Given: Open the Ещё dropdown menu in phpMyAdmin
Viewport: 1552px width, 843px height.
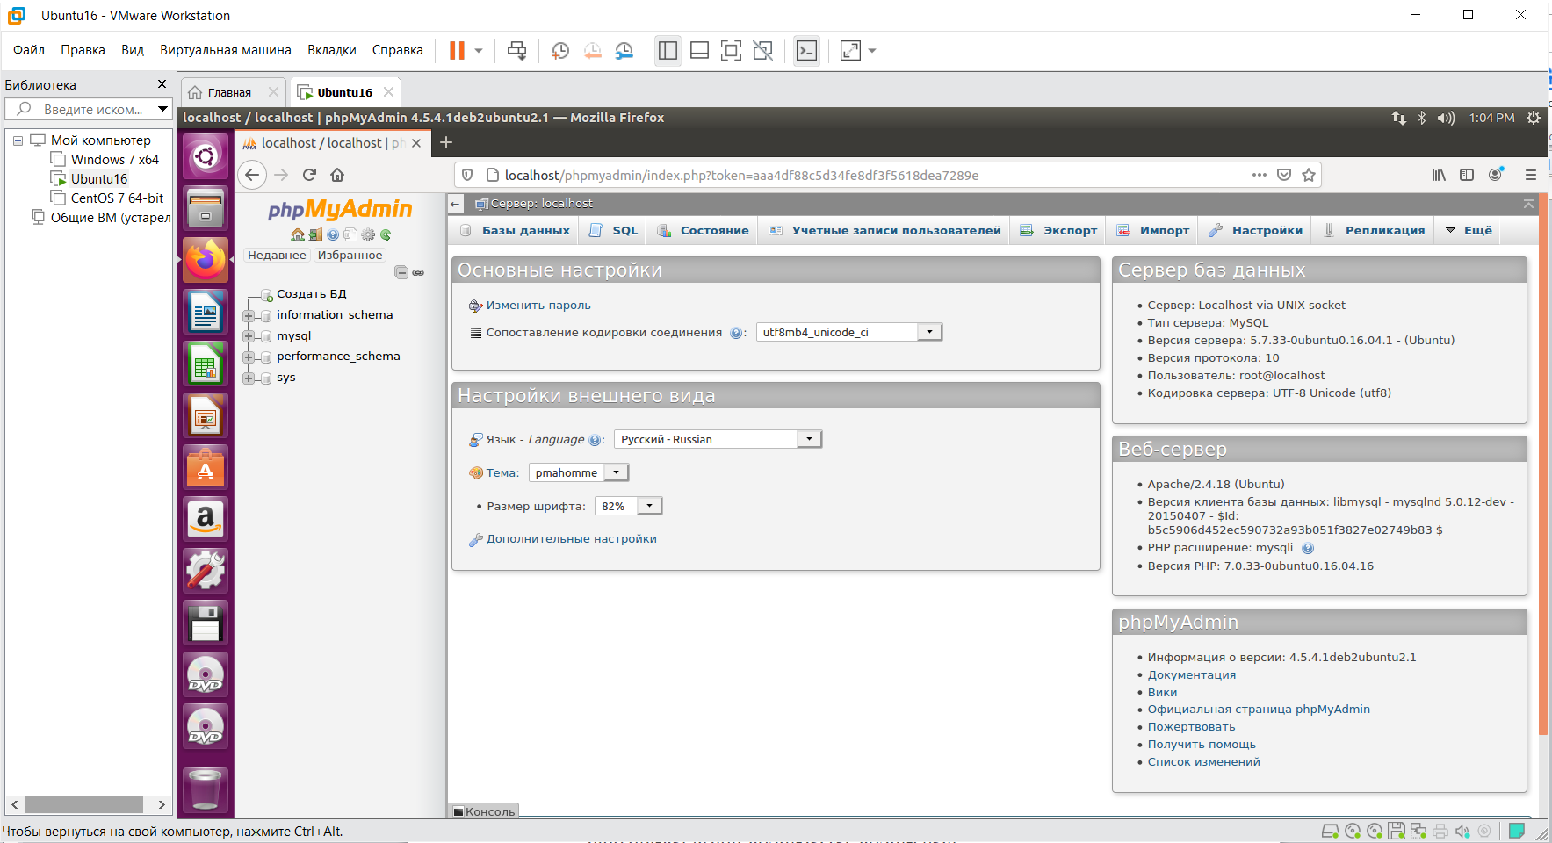Looking at the screenshot, I should (x=1469, y=230).
